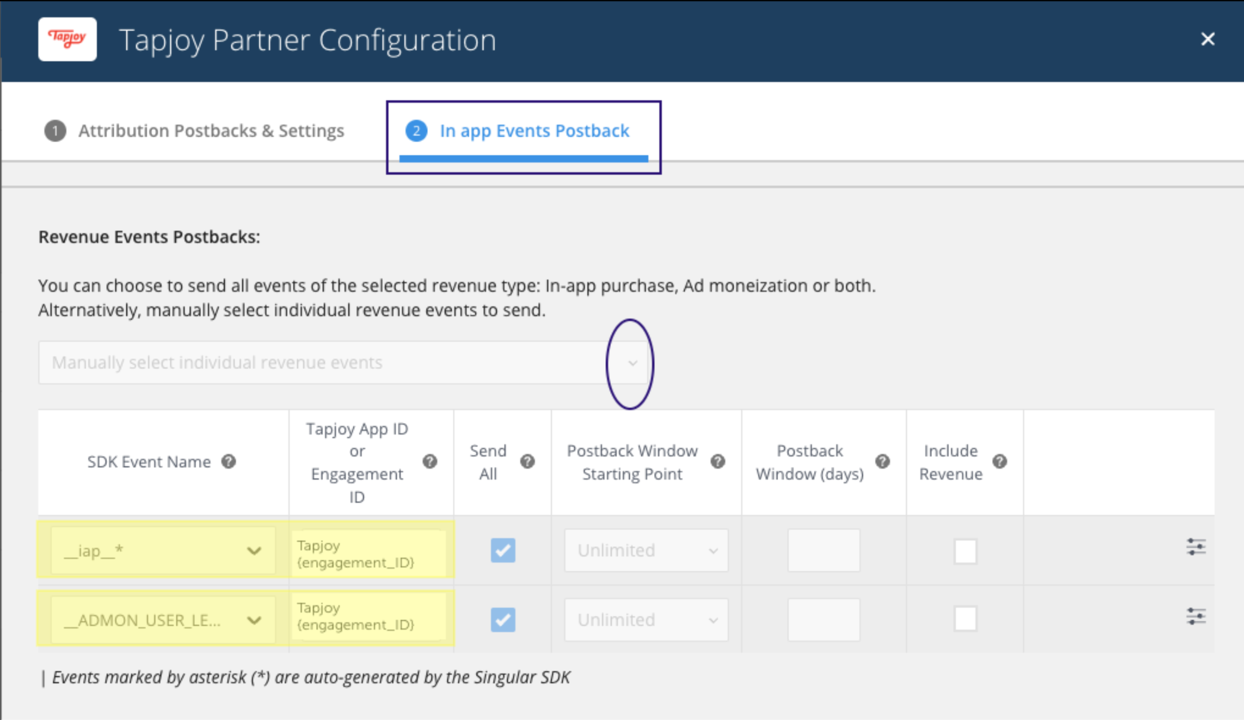The width and height of the screenshot is (1244, 720).
Task: Open Unlimited starting point dropdown in first row
Action: pos(646,550)
